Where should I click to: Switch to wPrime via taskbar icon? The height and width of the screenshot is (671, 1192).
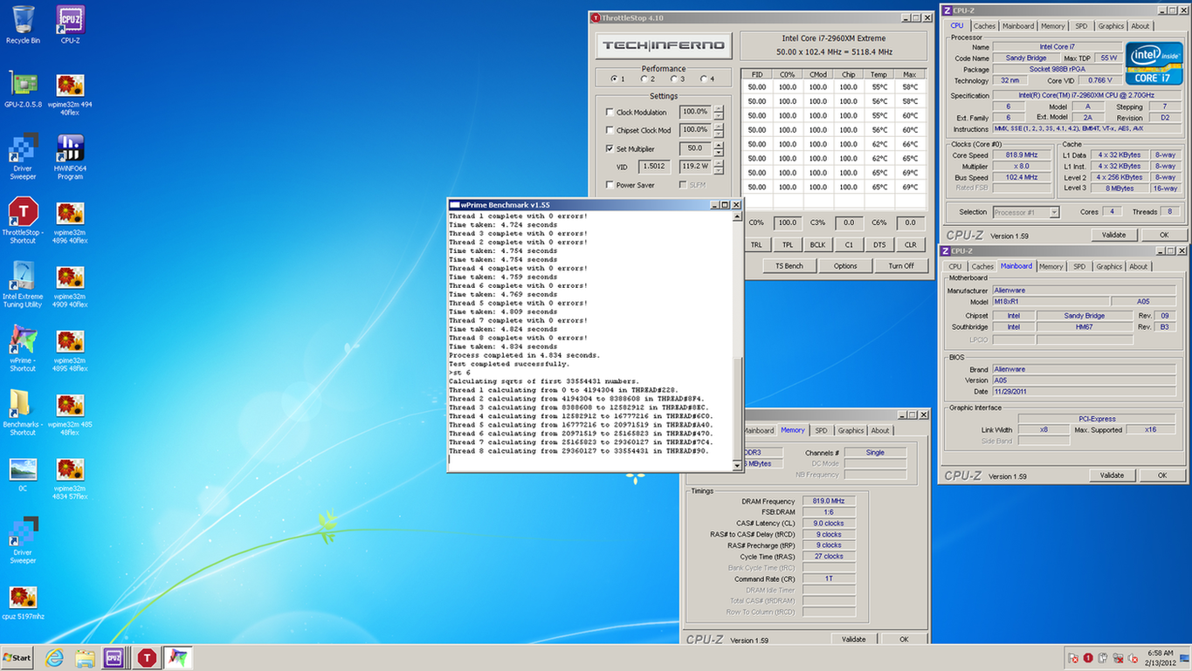click(178, 658)
